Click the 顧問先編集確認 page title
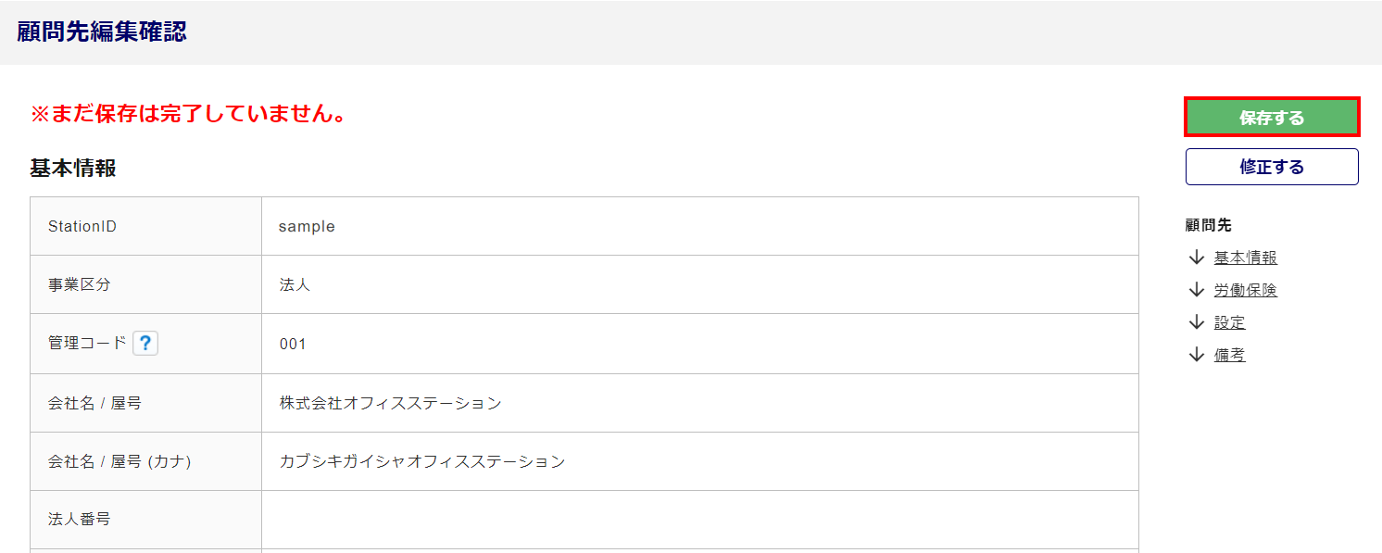The width and height of the screenshot is (1382, 553). tap(102, 31)
